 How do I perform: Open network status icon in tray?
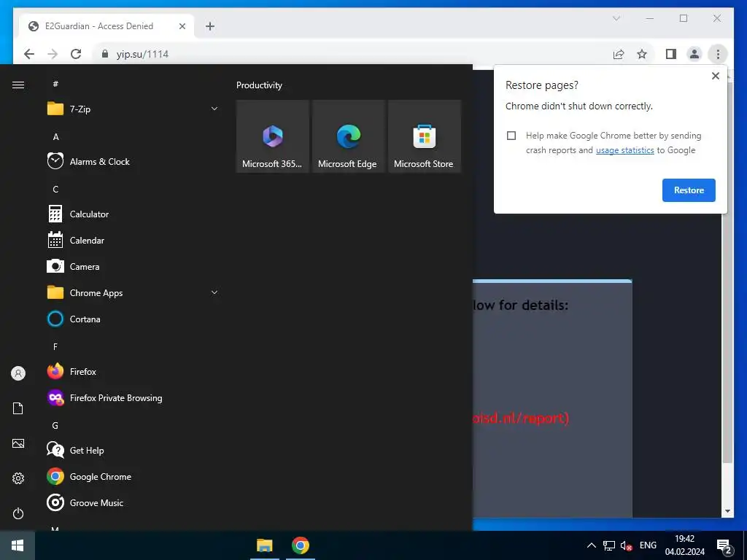609,545
